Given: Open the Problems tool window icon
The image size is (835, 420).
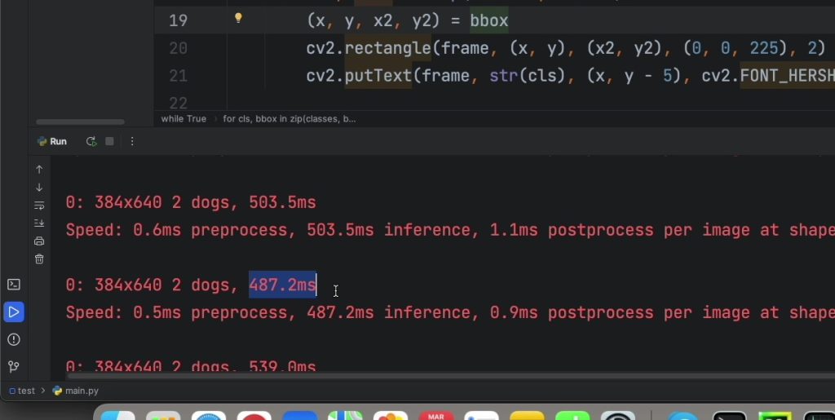Looking at the screenshot, I should click(x=14, y=339).
